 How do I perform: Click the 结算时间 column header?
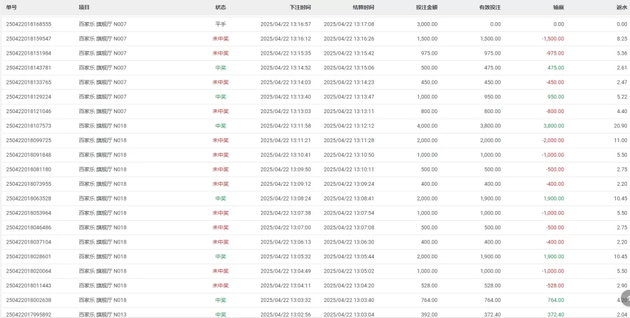point(363,7)
